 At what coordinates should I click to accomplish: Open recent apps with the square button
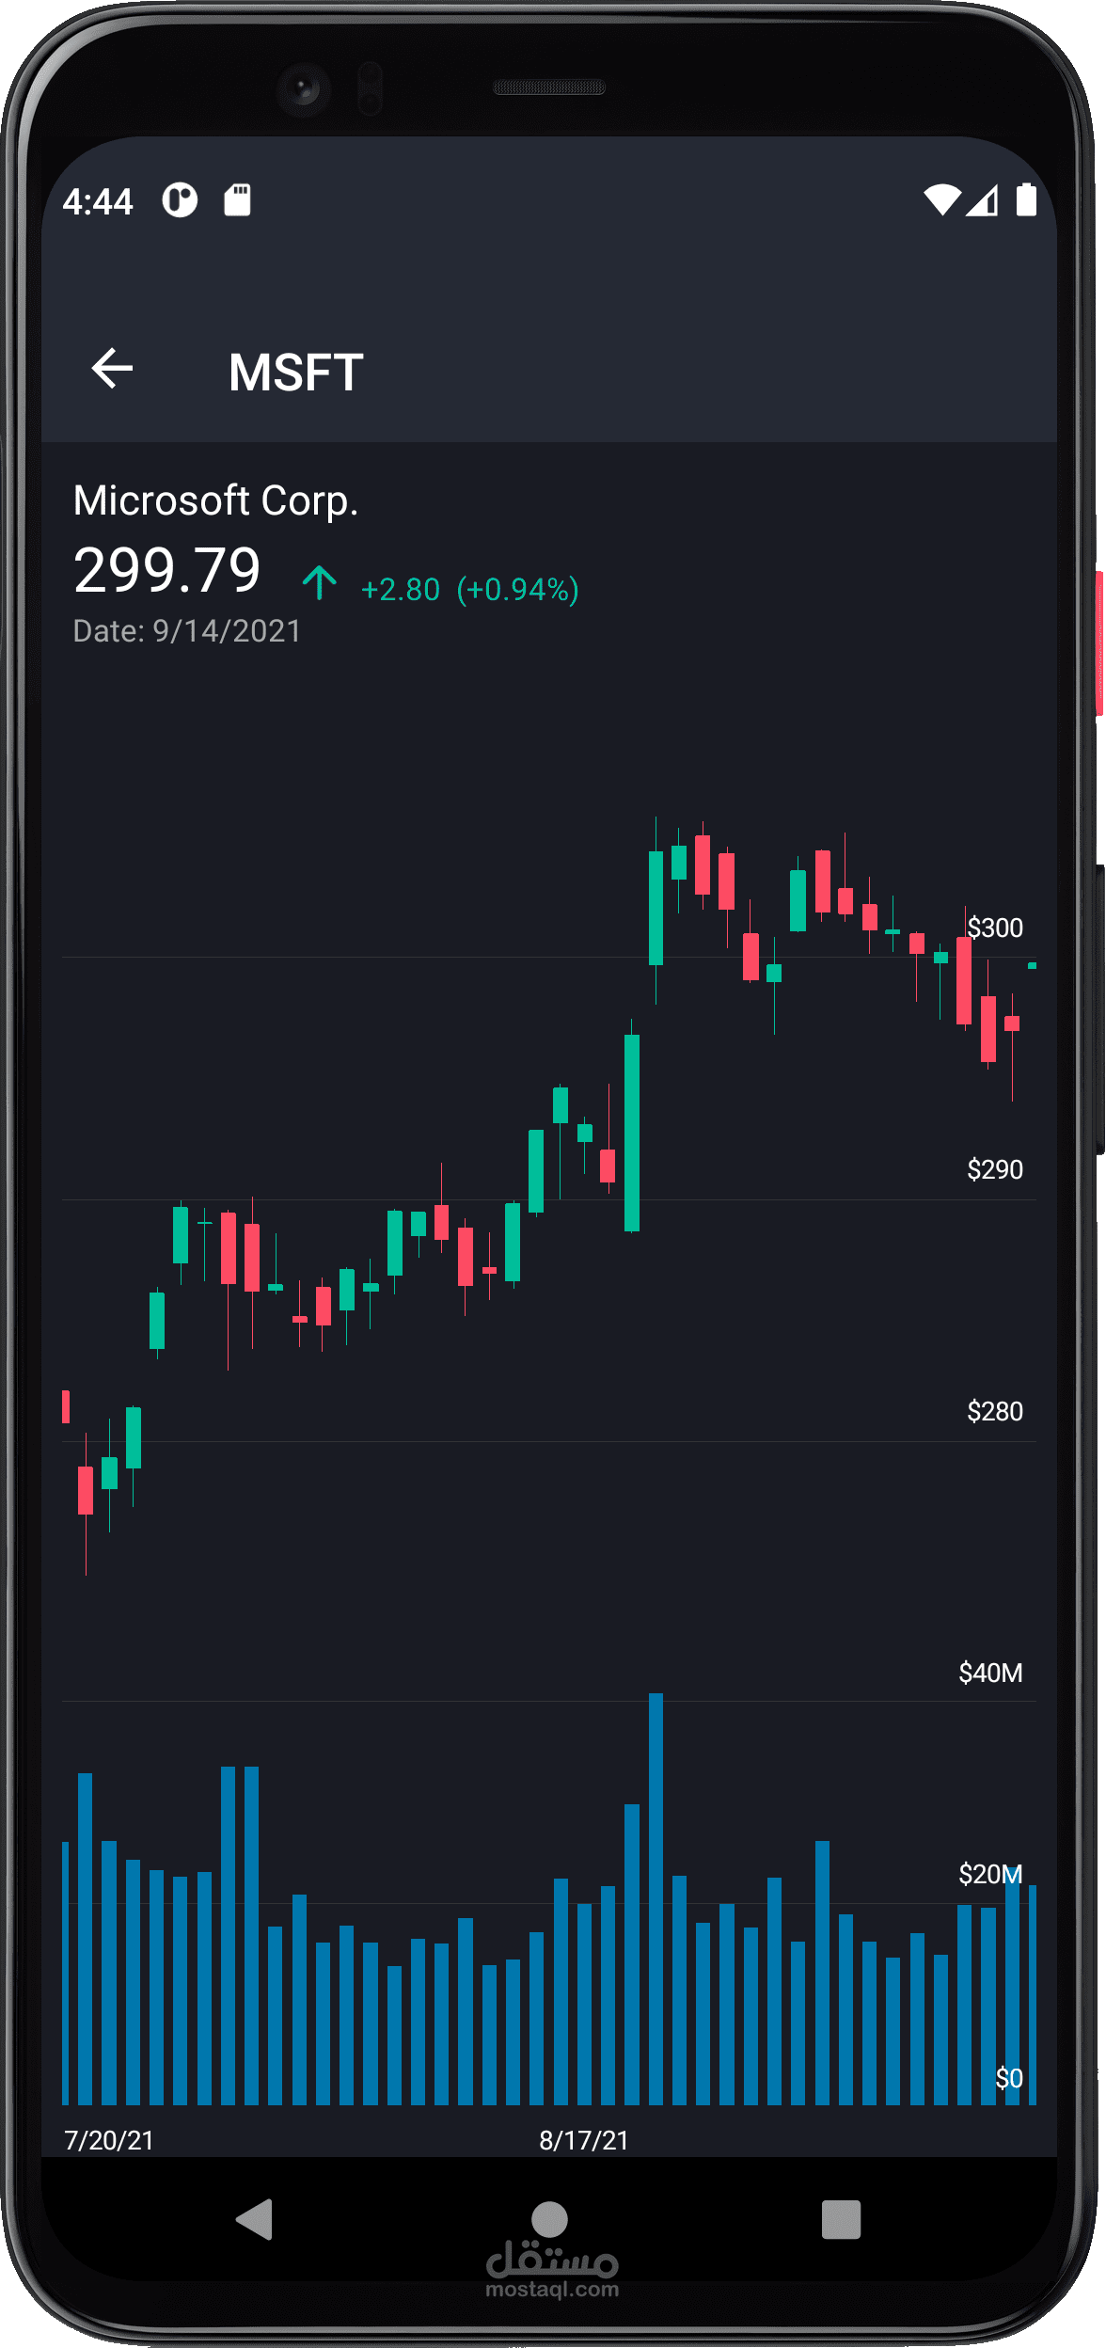(841, 2219)
